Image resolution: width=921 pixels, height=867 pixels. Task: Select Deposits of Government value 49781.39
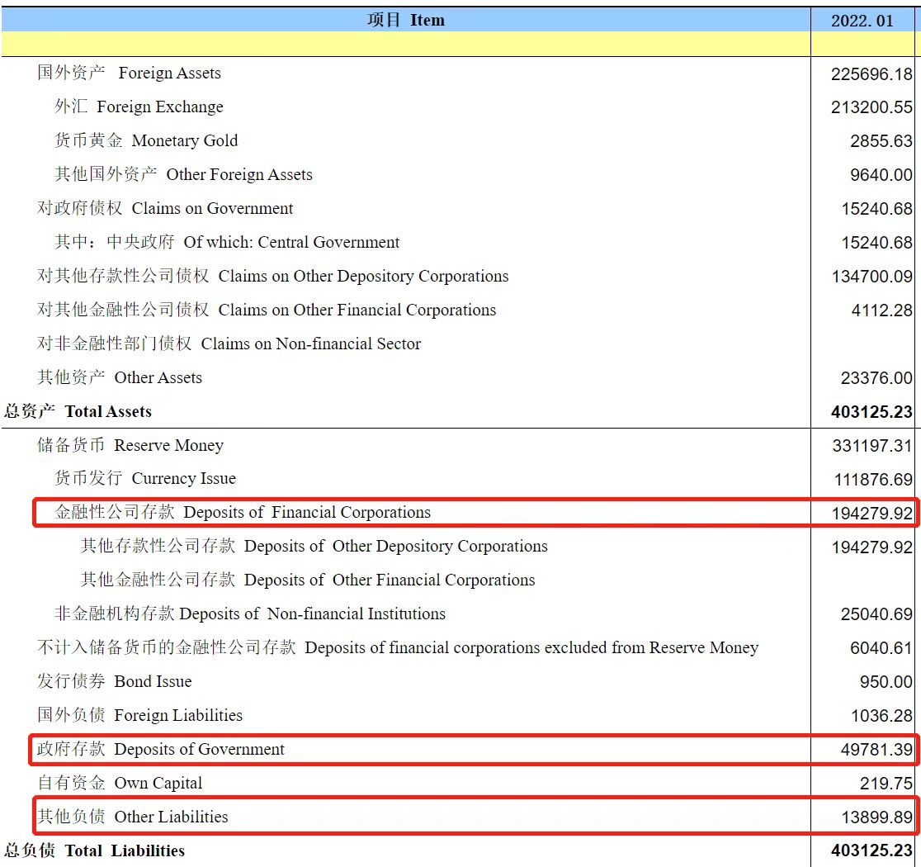coord(876,750)
